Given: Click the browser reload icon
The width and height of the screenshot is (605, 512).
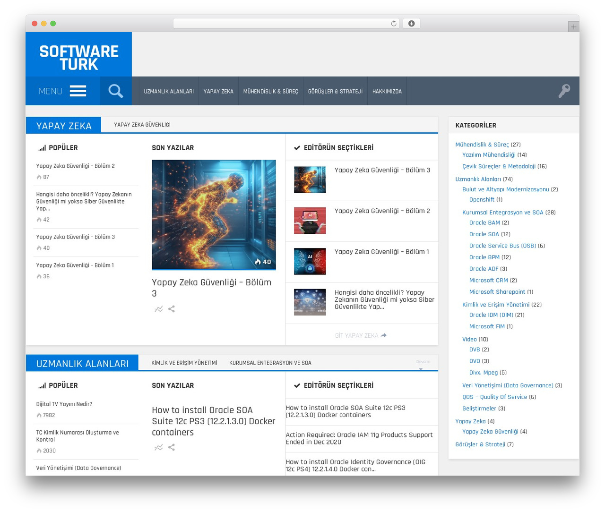Looking at the screenshot, I should pos(394,24).
